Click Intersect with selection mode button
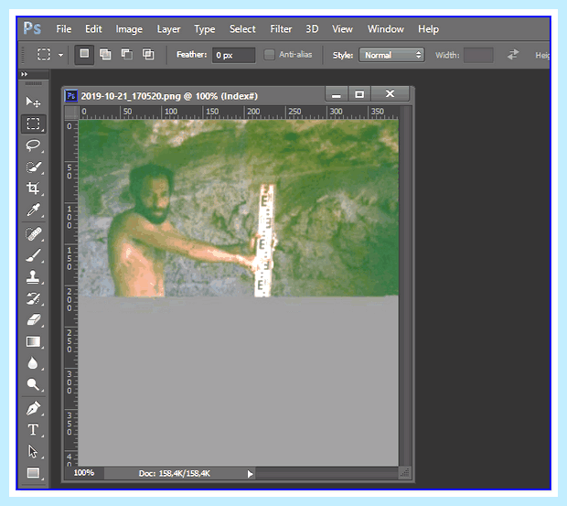This screenshot has width=567, height=506. [148, 55]
